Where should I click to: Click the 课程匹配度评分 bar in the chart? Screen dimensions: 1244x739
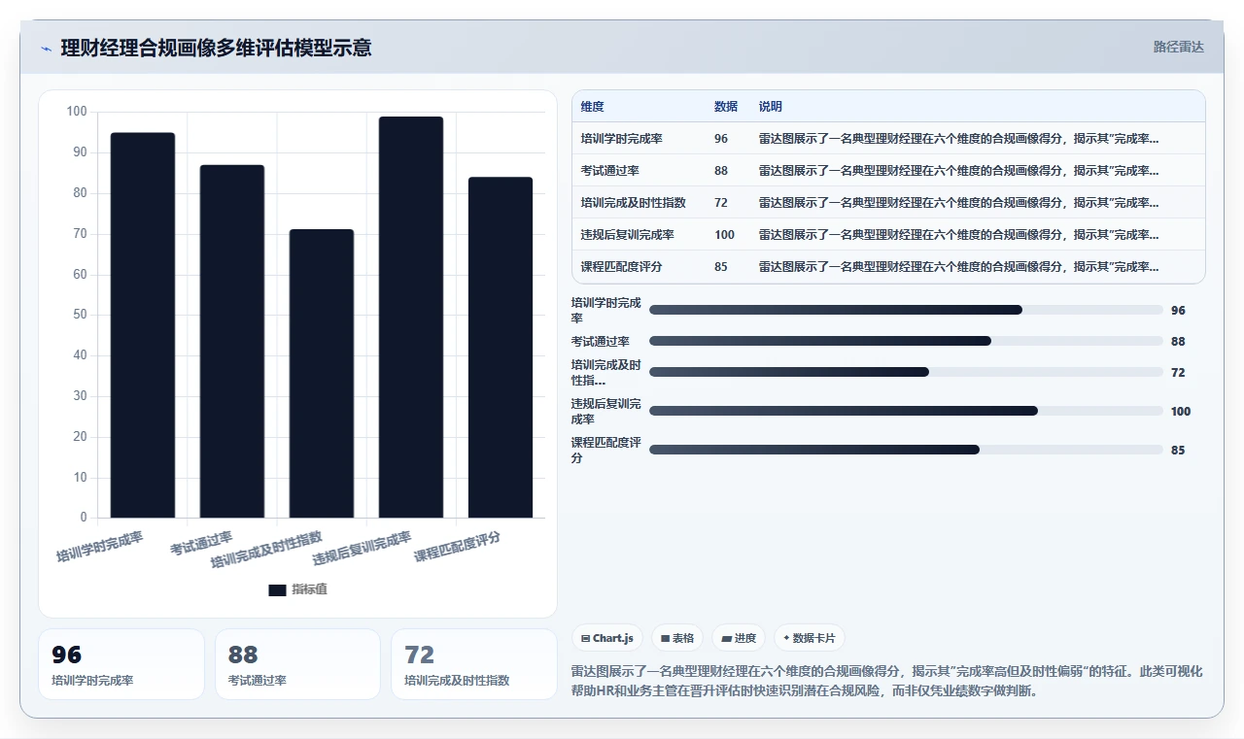click(501, 348)
